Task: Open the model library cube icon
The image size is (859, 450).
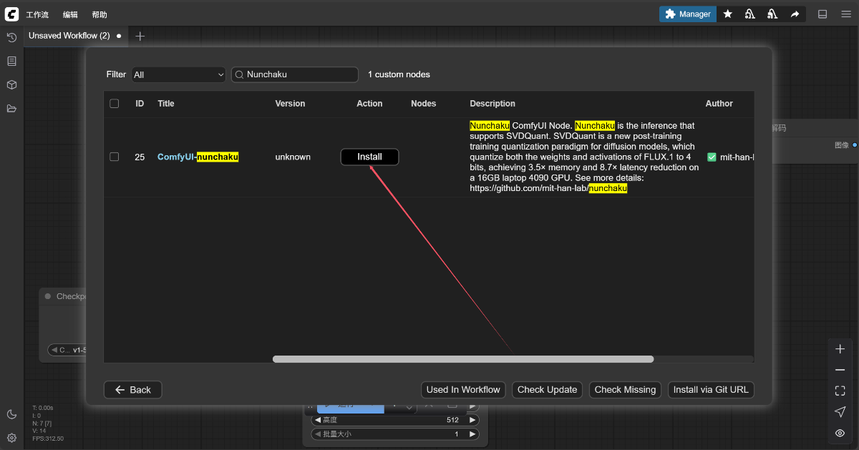Action: click(11, 85)
